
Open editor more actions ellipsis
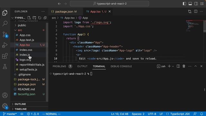201,12
